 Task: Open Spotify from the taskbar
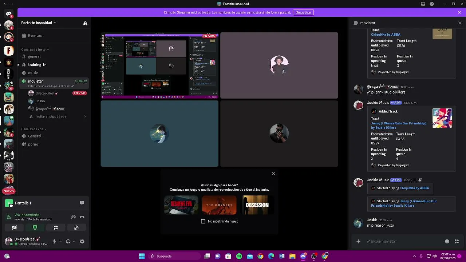point(239,256)
